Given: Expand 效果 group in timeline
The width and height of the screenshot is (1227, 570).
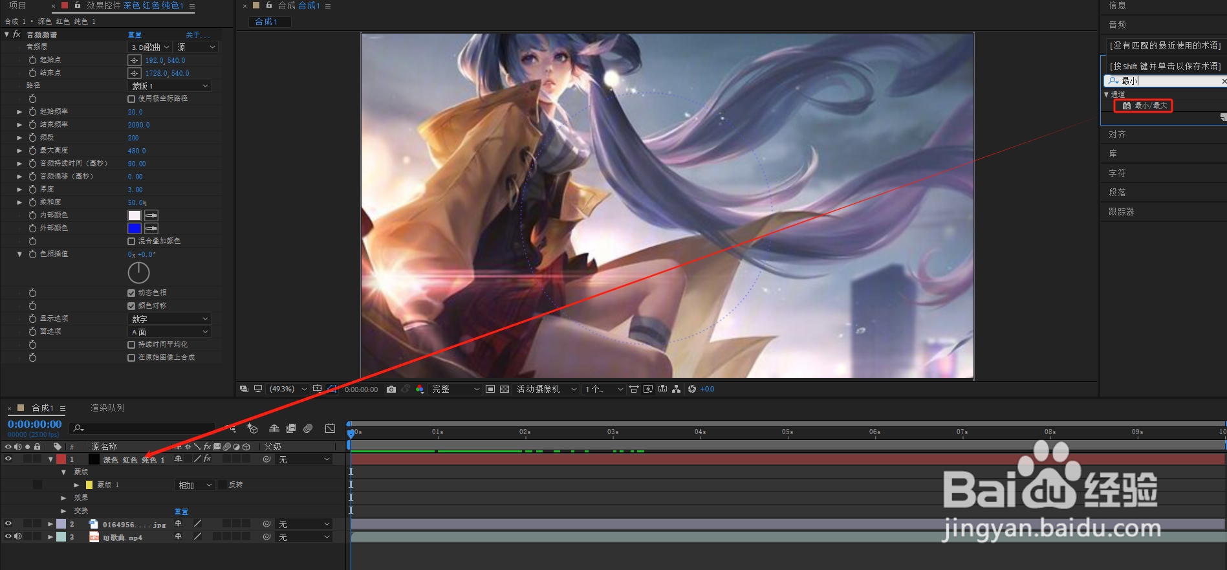Looking at the screenshot, I should 63,498.
